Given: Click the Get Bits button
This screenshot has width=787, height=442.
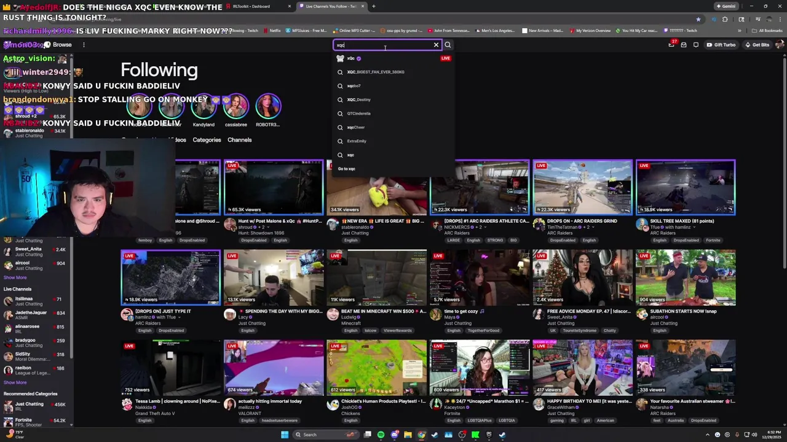Looking at the screenshot, I should [x=757, y=45].
